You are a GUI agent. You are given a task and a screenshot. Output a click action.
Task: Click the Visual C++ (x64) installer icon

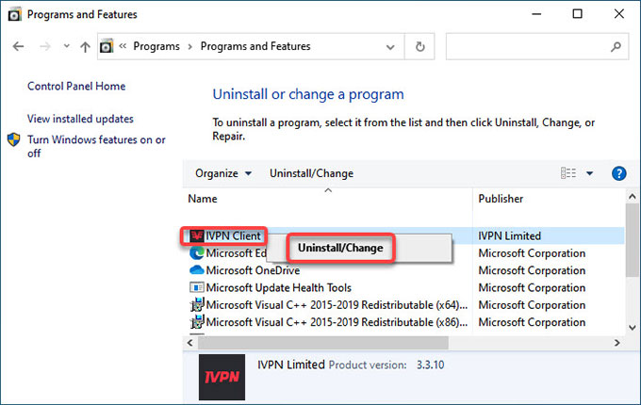pos(197,304)
